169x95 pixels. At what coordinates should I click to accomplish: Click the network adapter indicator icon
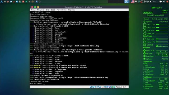pos(98,87)
